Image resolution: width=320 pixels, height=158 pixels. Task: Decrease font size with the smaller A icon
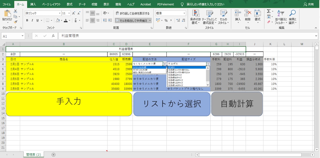pos(78,13)
